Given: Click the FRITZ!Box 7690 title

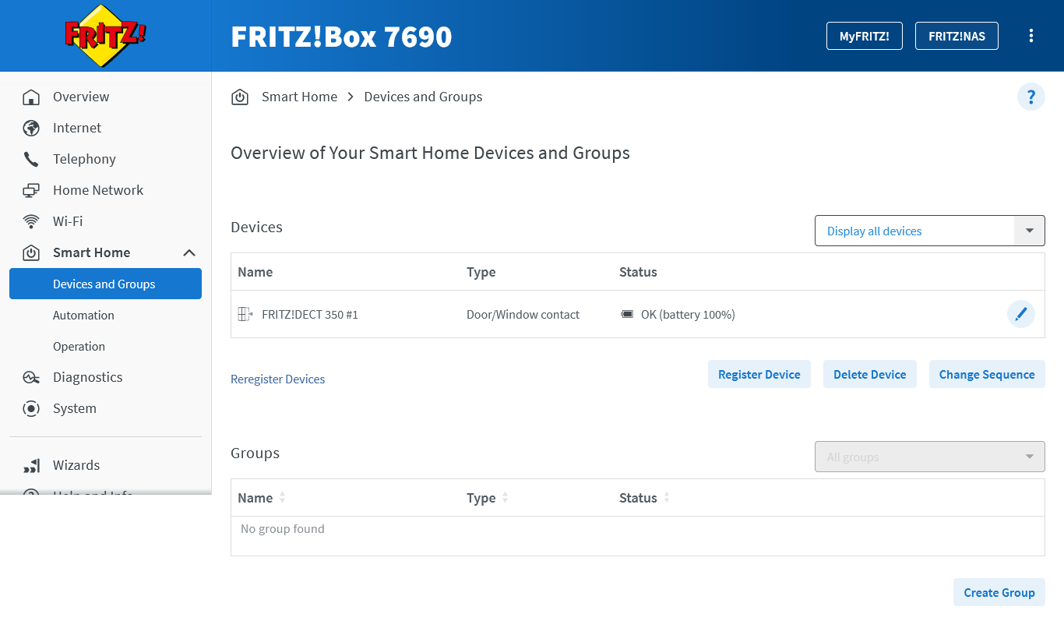Looking at the screenshot, I should coord(341,37).
